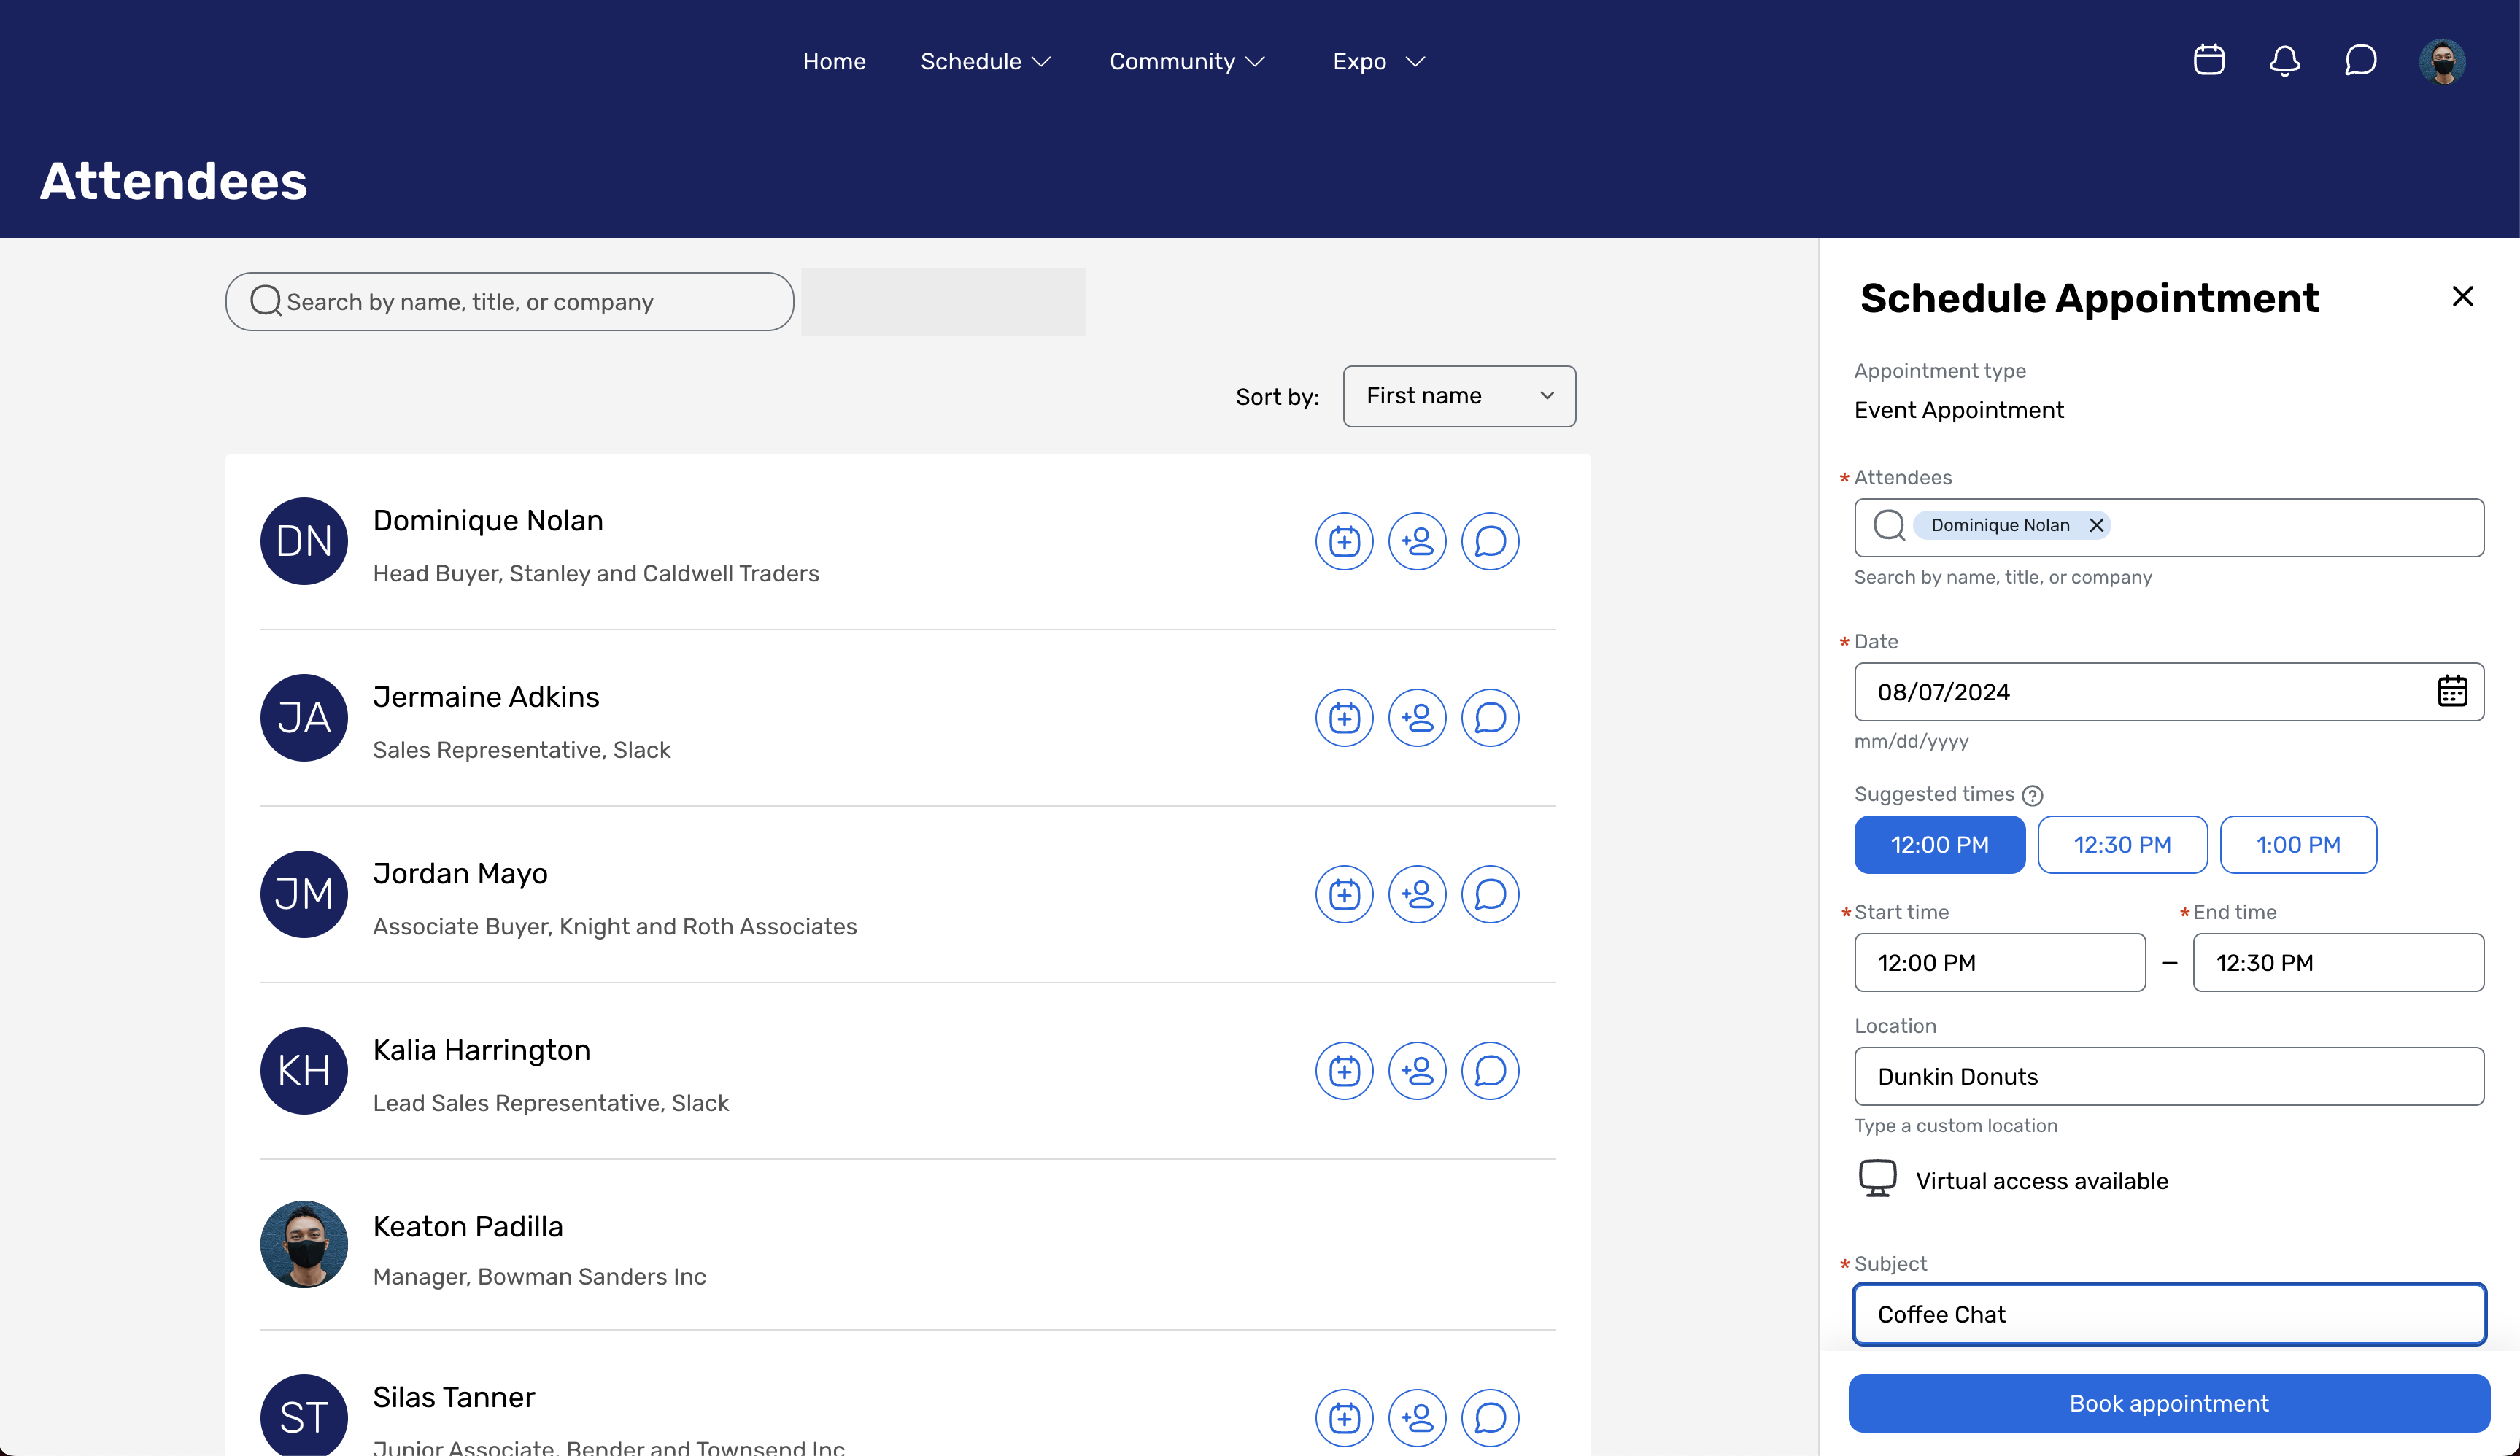The width and height of the screenshot is (2520, 1456).
Task: Open the calendar icon in top navigation
Action: point(2209,60)
